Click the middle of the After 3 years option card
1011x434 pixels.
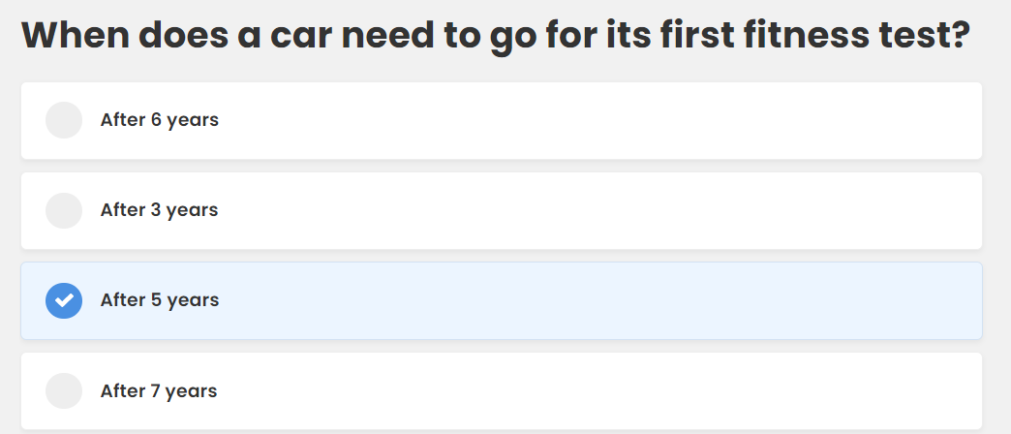tap(502, 210)
